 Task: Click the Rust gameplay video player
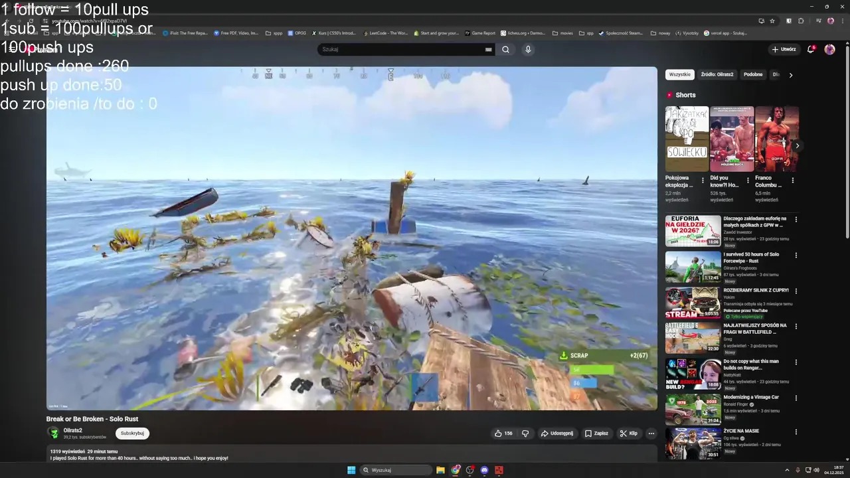[x=351, y=238]
